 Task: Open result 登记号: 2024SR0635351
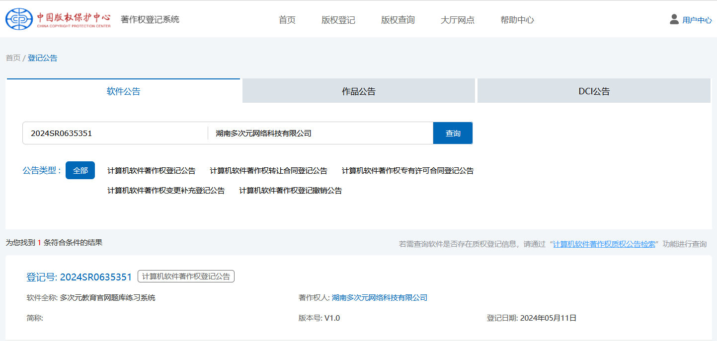pyautogui.click(x=79, y=277)
